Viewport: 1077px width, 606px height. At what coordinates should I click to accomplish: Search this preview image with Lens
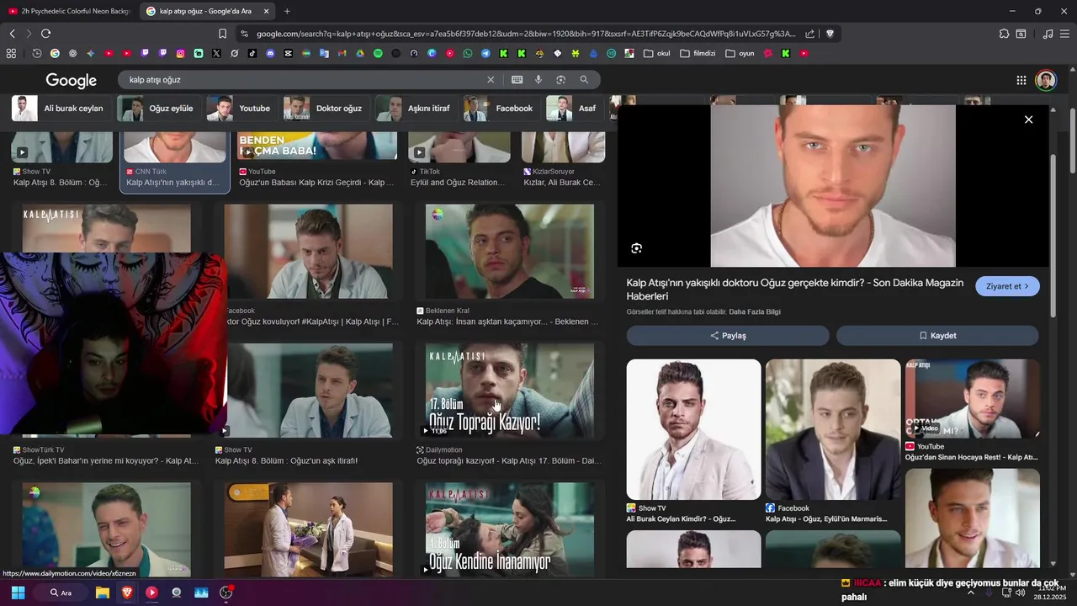click(x=636, y=248)
